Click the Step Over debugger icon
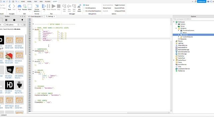This screenshot has height=120, width=214. 69,6
